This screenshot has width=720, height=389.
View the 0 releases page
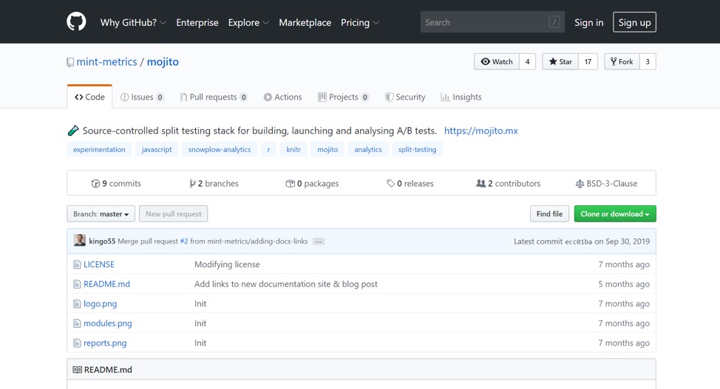[x=410, y=184]
